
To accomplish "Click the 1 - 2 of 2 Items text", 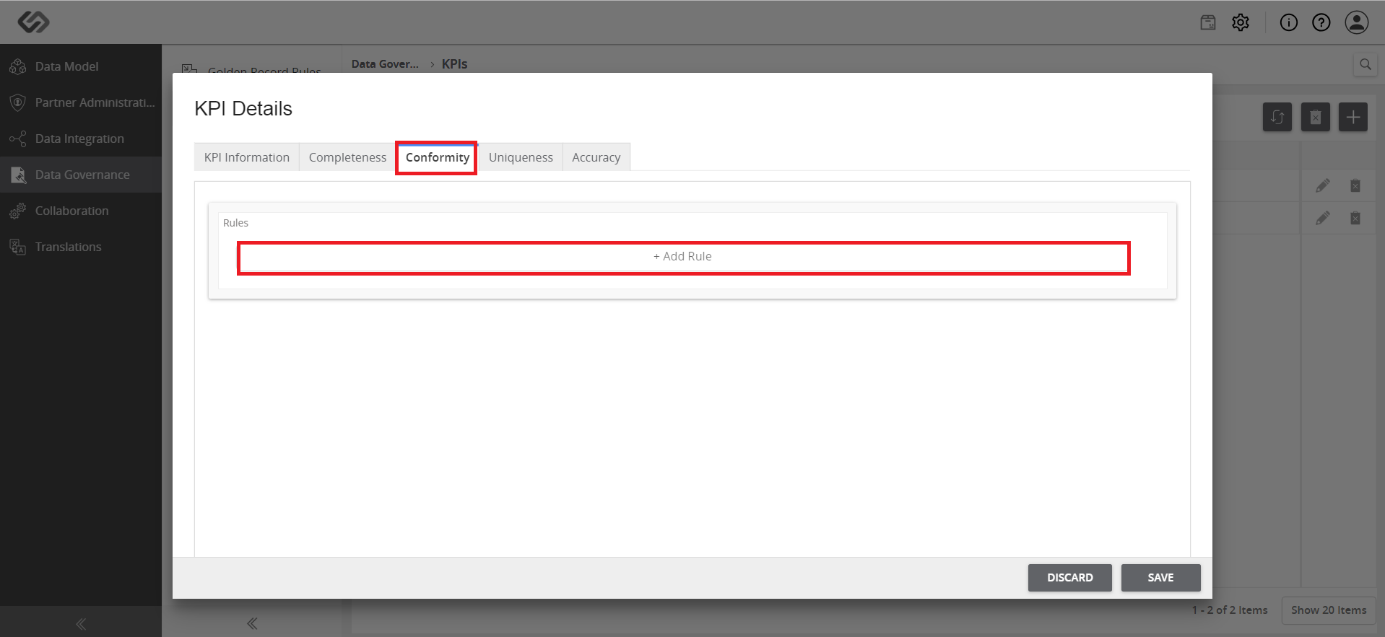I will 1230,610.
